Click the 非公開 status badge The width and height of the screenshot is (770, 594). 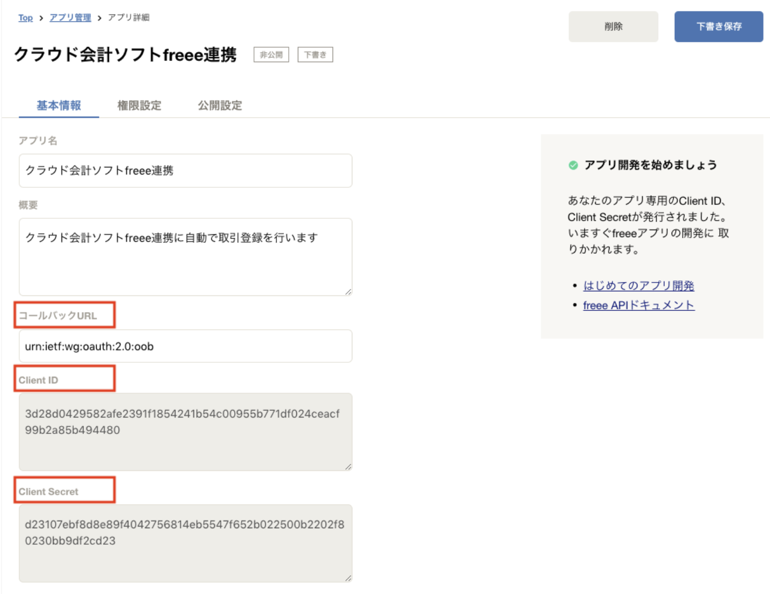pos(271,55)
